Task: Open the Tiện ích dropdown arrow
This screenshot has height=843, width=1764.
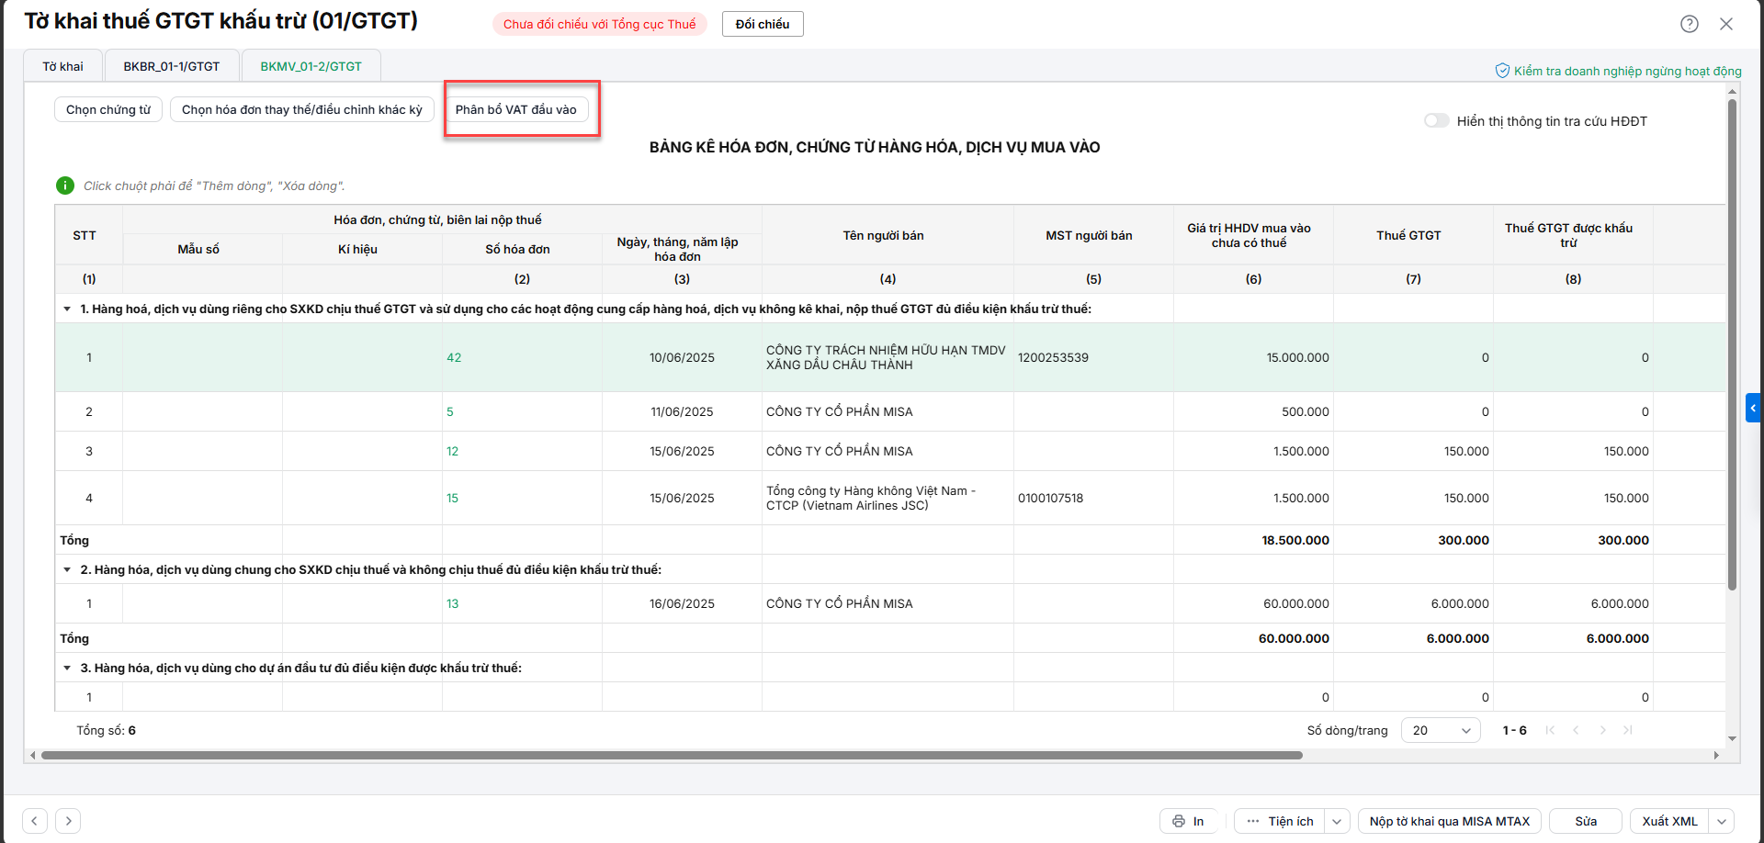Action: pos(1337,821)
